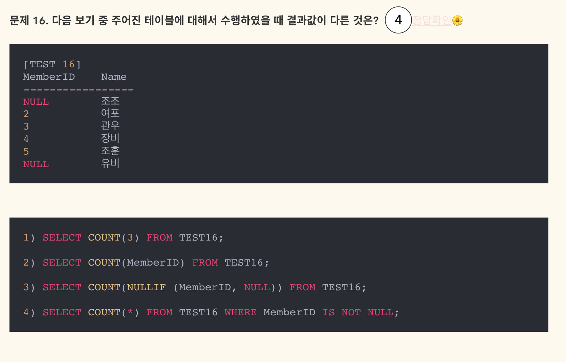The image size is (566, 362).
Task: Click the 정답확인 answer link
Action: click(x=432, y=20)
